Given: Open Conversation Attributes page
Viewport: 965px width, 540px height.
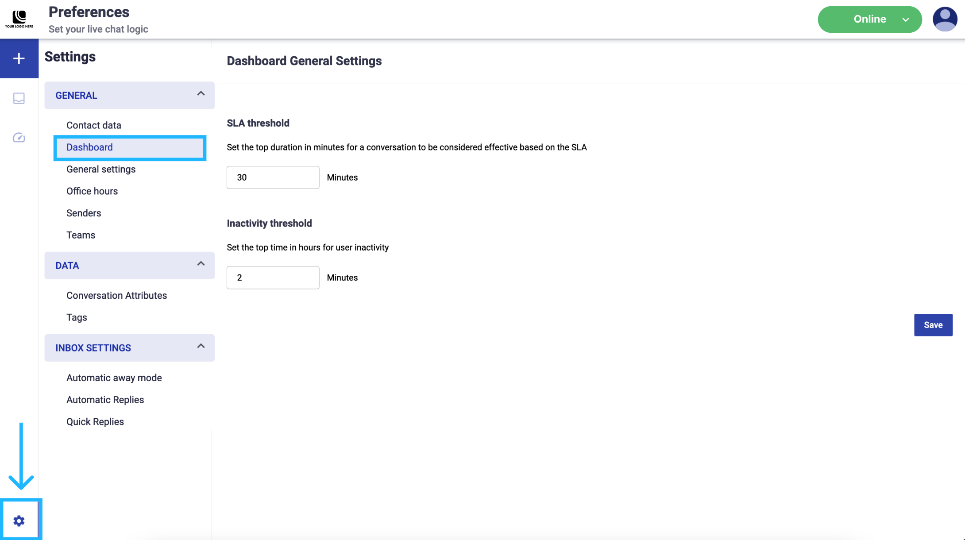Looking at the screenshot, I should [x=116, y=296].
